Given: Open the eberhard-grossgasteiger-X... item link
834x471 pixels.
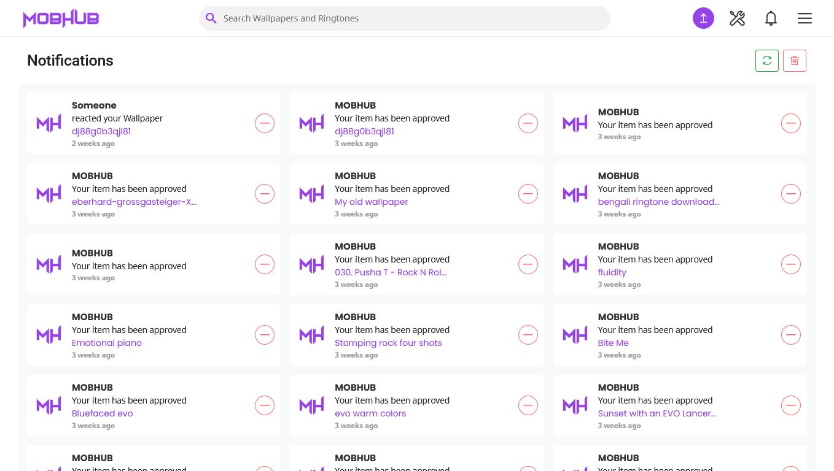Looking at the screenshot, I should point(134,202).
